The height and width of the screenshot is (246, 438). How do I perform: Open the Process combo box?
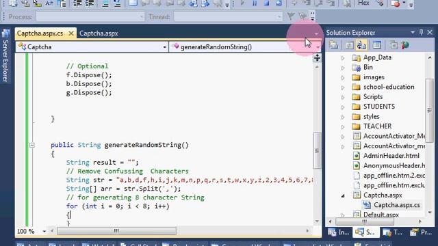[90, 16]
